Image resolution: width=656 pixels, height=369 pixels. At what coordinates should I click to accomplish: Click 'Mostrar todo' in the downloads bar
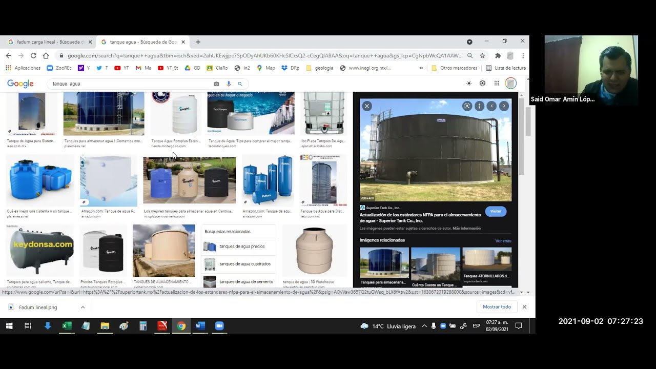(497, 307)
